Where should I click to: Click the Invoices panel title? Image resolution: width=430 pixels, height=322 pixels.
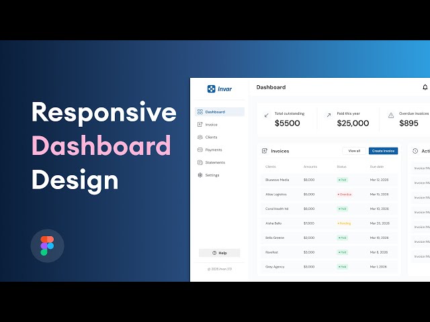tap(280, 151)
